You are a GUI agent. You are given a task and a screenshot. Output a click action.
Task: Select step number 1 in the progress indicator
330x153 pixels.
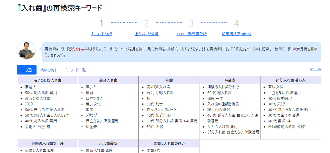pos(102,23)
